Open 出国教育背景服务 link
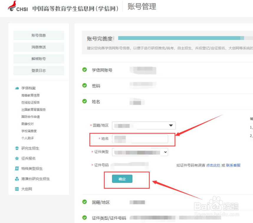The width and height of the screenshot is (253, 223). 34,110
